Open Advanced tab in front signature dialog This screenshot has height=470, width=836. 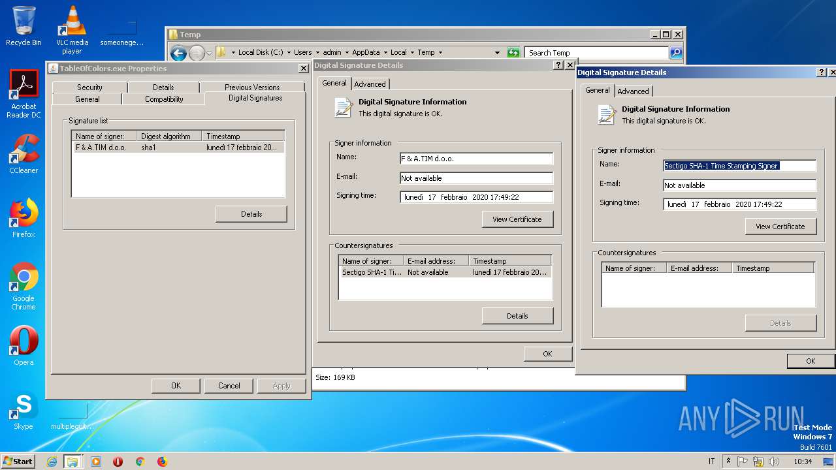[634, 91]
